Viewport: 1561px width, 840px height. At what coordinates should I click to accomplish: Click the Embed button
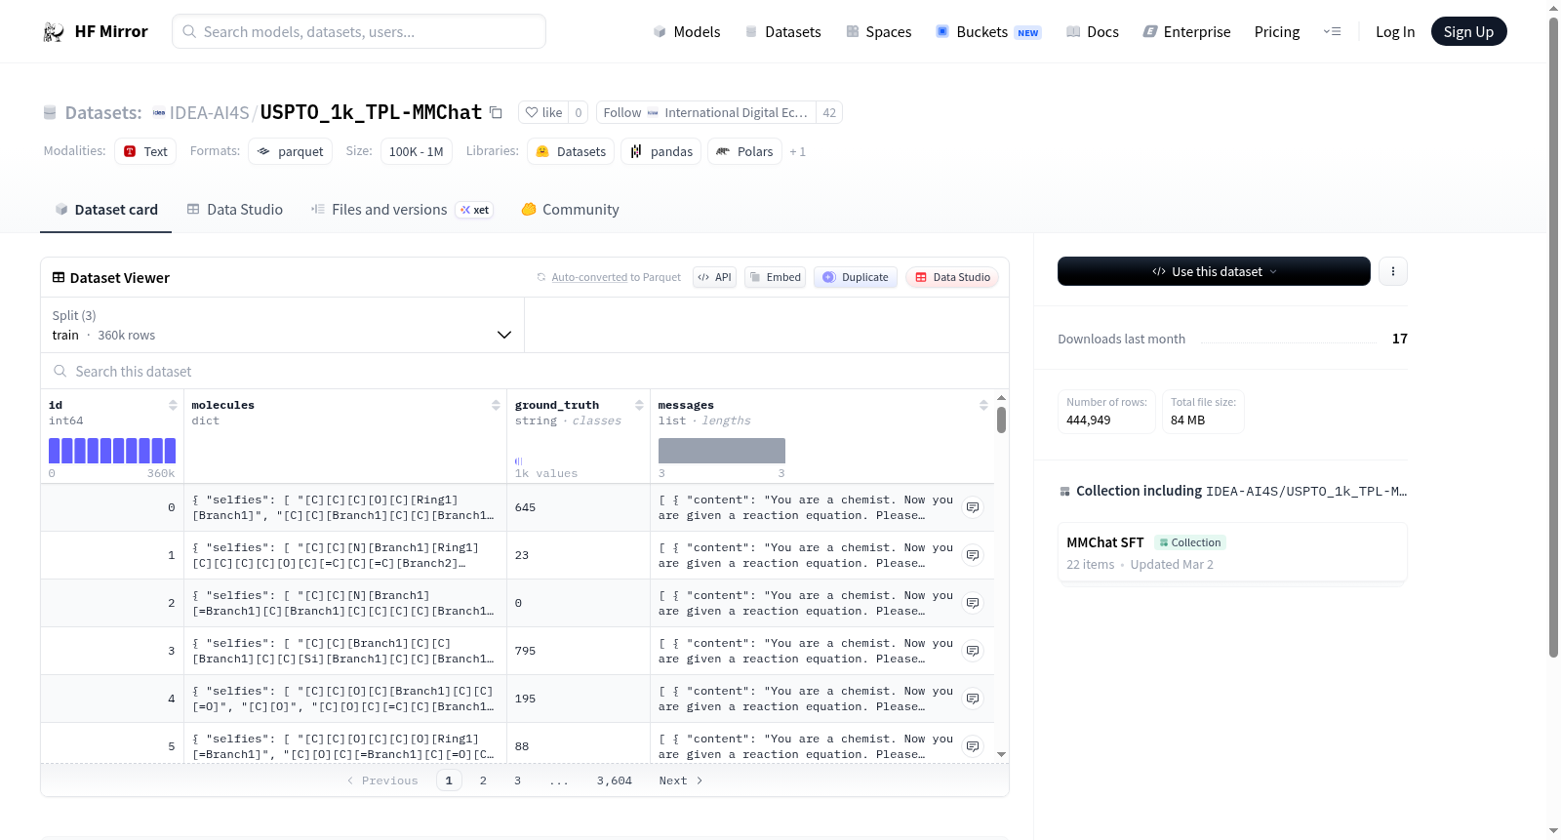[x=776, y=277]
